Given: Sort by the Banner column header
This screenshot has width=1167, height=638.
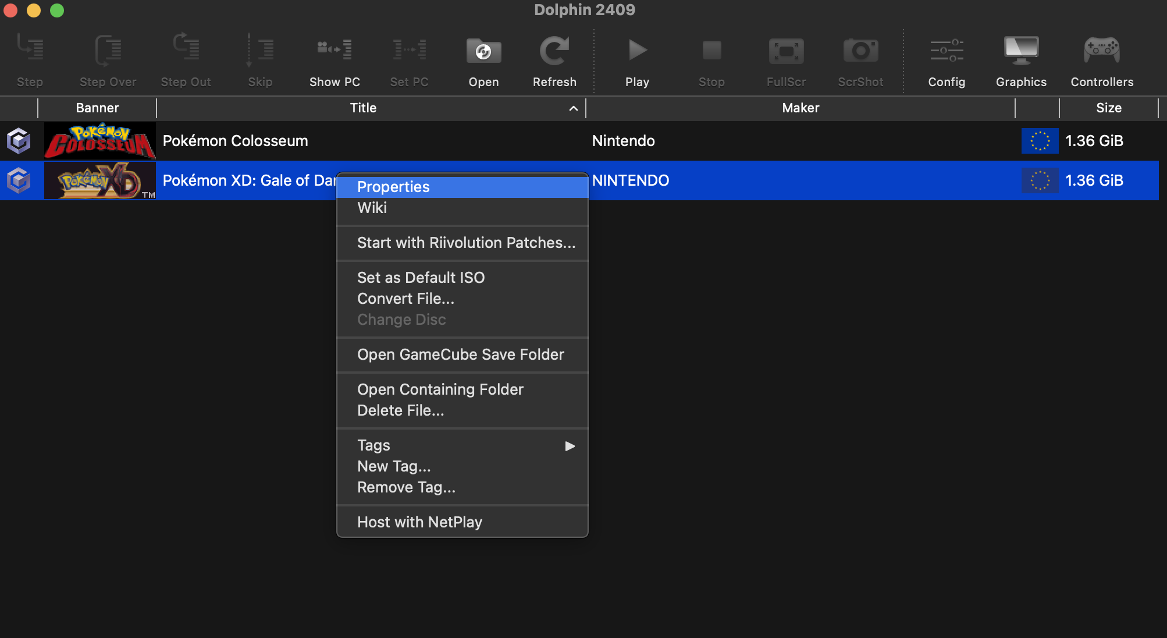Looking at the screenshot, I should [97, 108].
